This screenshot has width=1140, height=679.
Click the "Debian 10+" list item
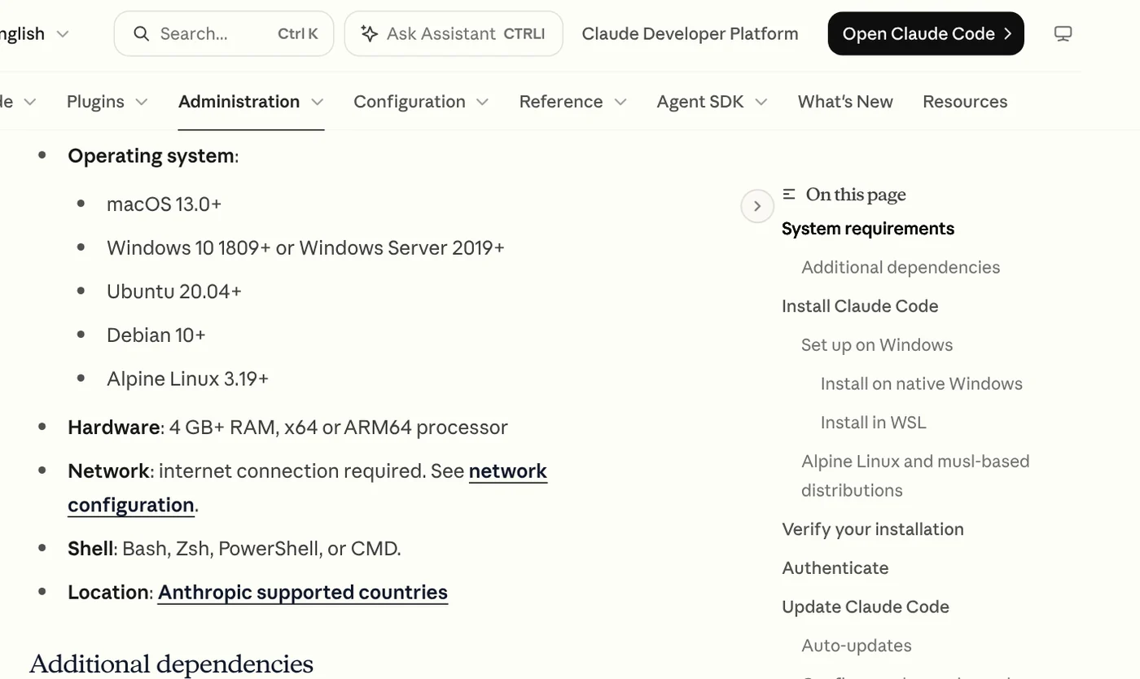tap(156, 335)
